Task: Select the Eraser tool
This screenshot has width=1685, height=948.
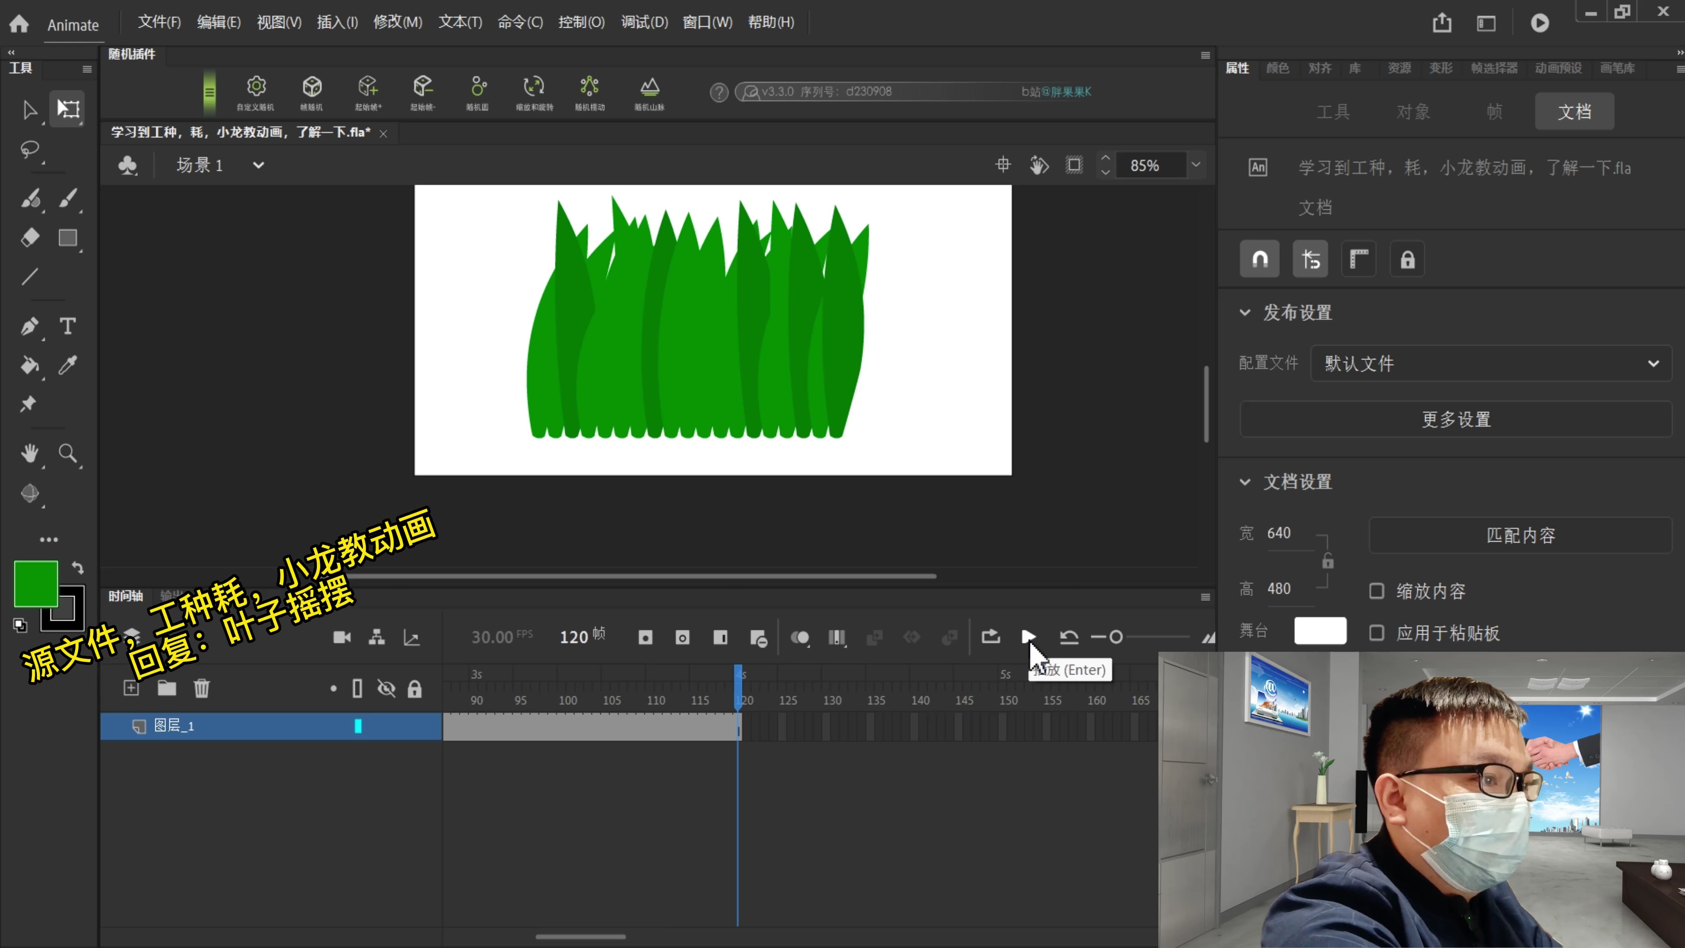Action: coord(29,237)
